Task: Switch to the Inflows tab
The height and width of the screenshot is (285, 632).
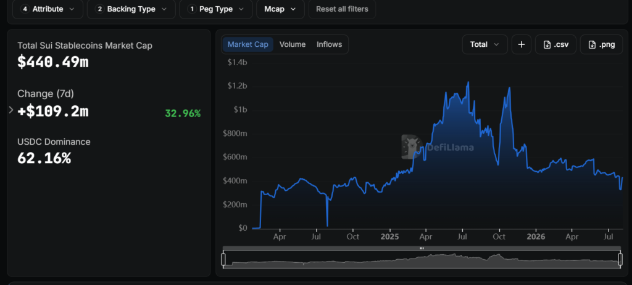Action: pyautogui.click(x=330, y=44)
